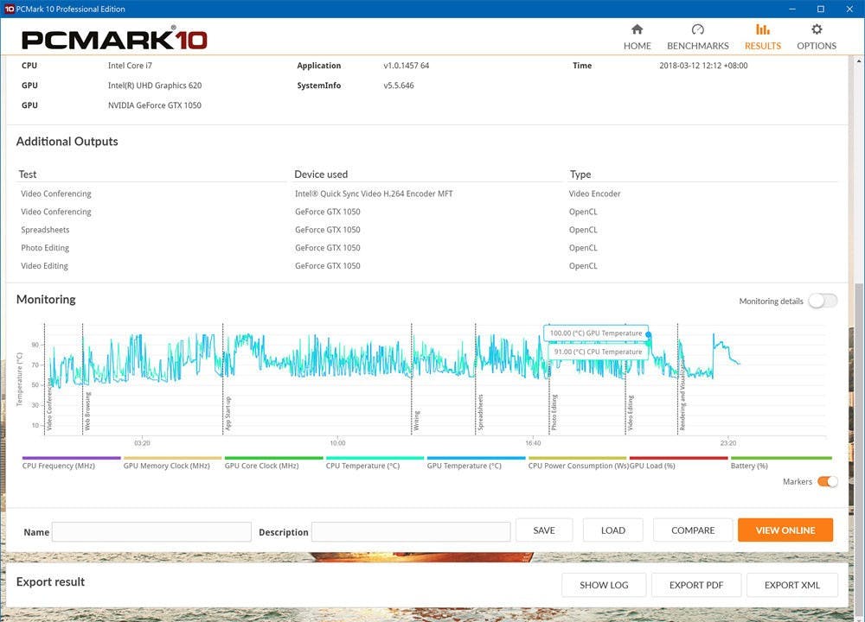Click the Intel Core i7 CPU value

pos(130,66)
